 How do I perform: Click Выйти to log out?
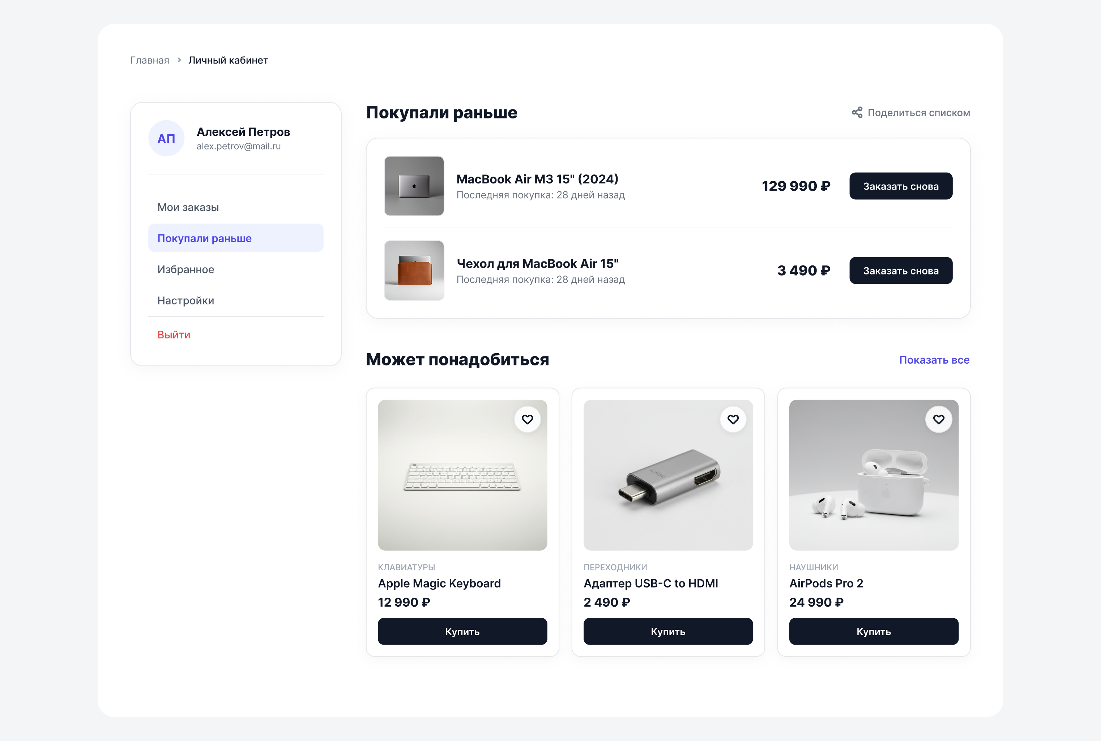pos(174,335)
